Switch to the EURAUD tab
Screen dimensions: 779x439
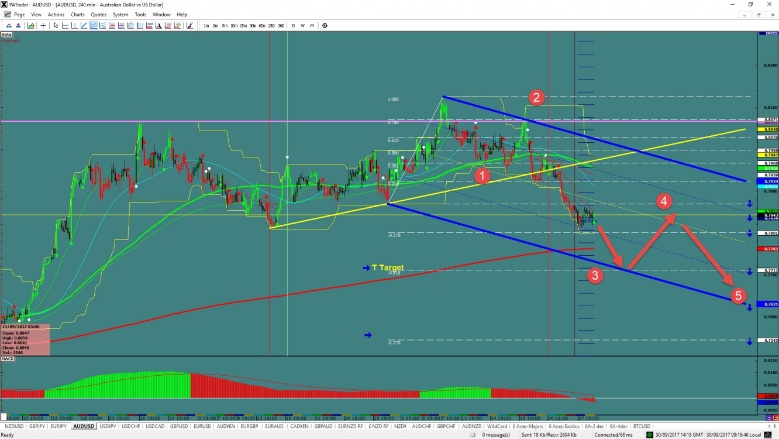(274, 426)
